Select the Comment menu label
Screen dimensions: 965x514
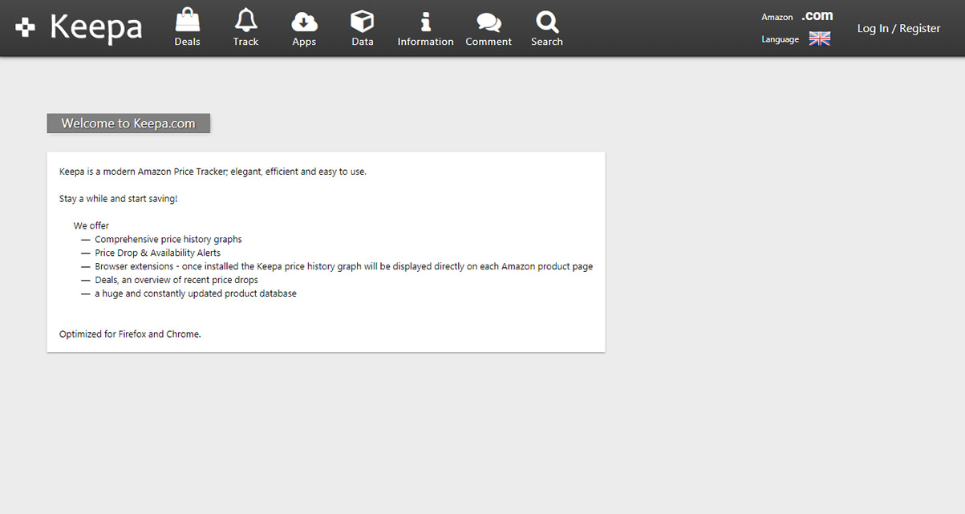(489, 42)
